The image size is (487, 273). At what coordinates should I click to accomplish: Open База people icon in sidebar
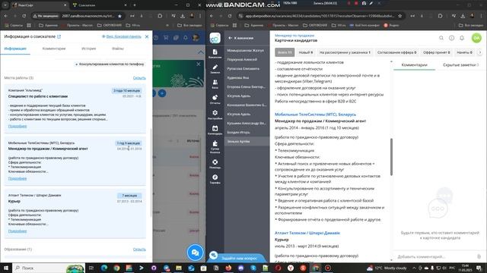215,84
